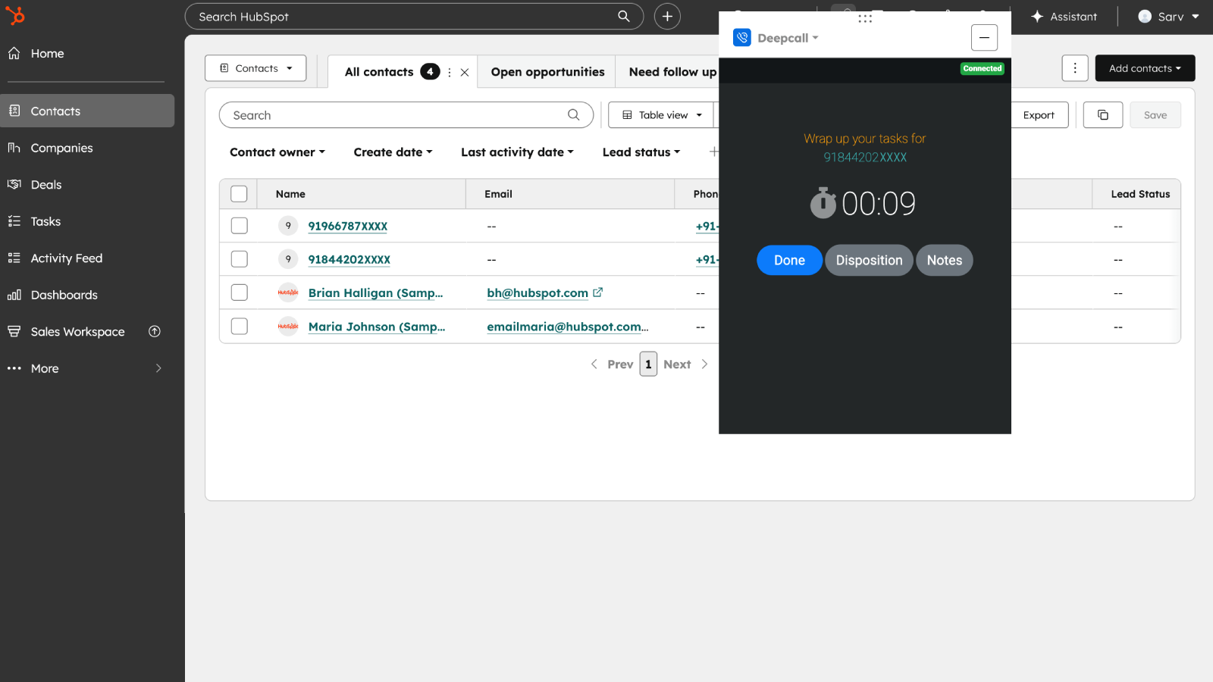Toggle the select-all contacts checkbox

click(239, 194)
